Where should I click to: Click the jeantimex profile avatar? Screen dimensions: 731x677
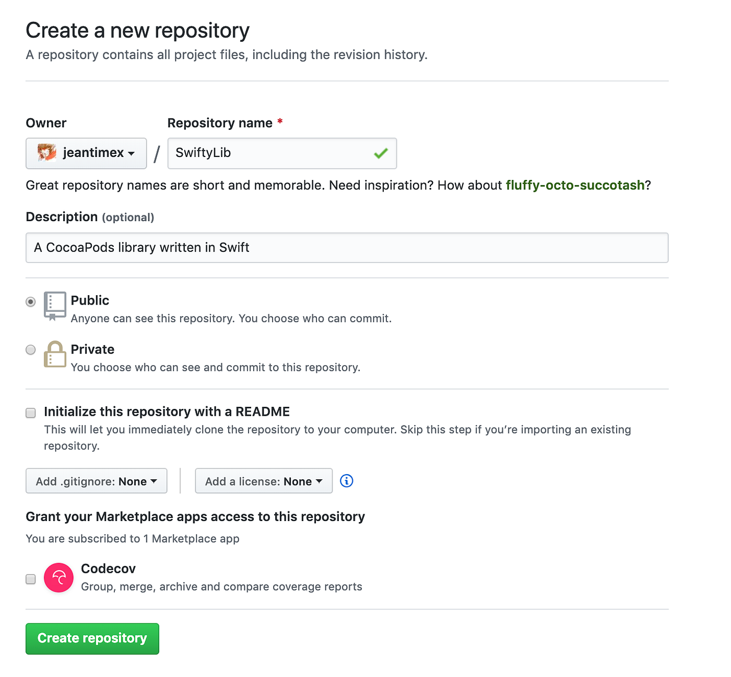(x=46, y=153)
